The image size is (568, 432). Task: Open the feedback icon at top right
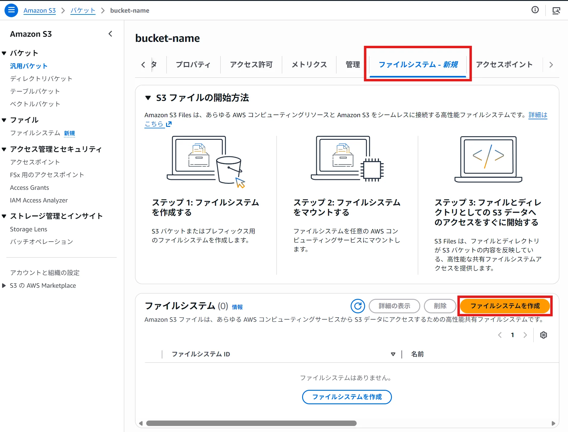click(x=556, y=10)
